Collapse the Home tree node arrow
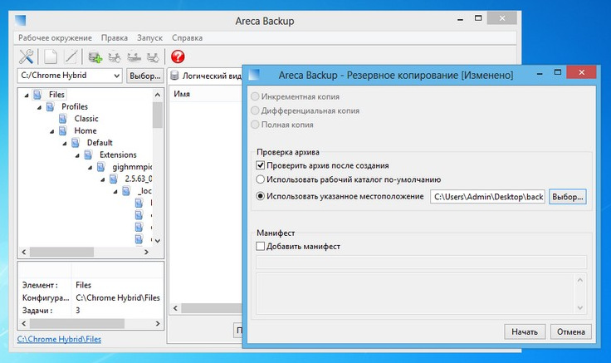The width and height of the screenshot is (611, 363). pos(51,131)
